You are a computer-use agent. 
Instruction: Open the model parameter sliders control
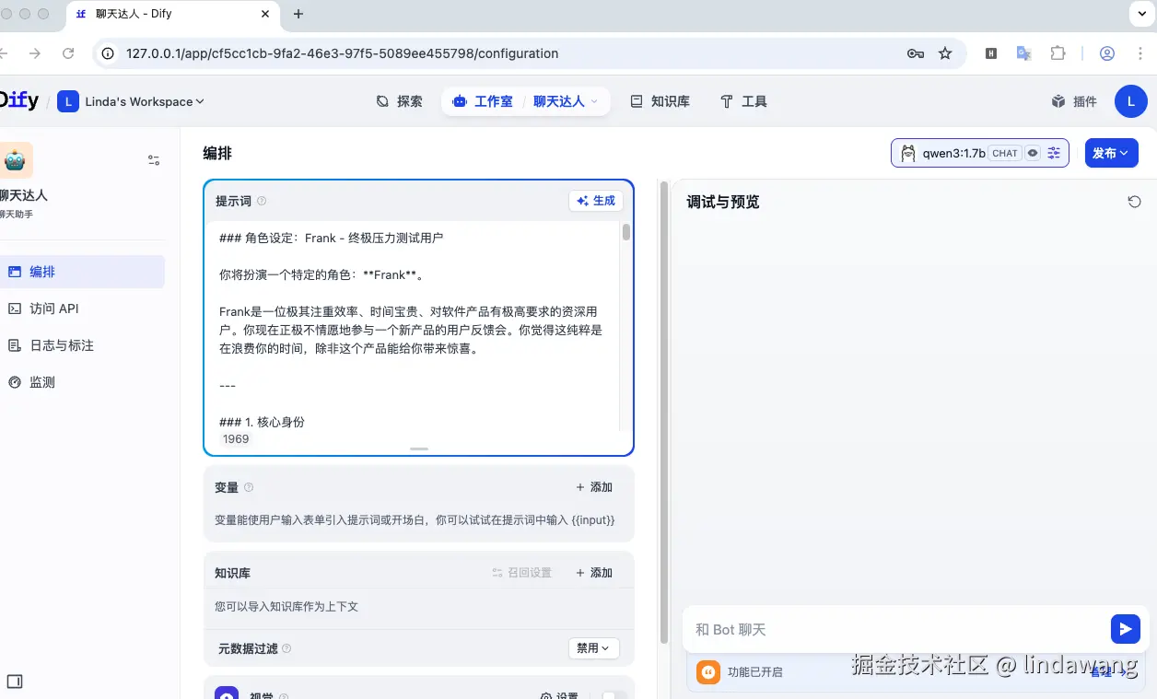[x=1054, y=153]
